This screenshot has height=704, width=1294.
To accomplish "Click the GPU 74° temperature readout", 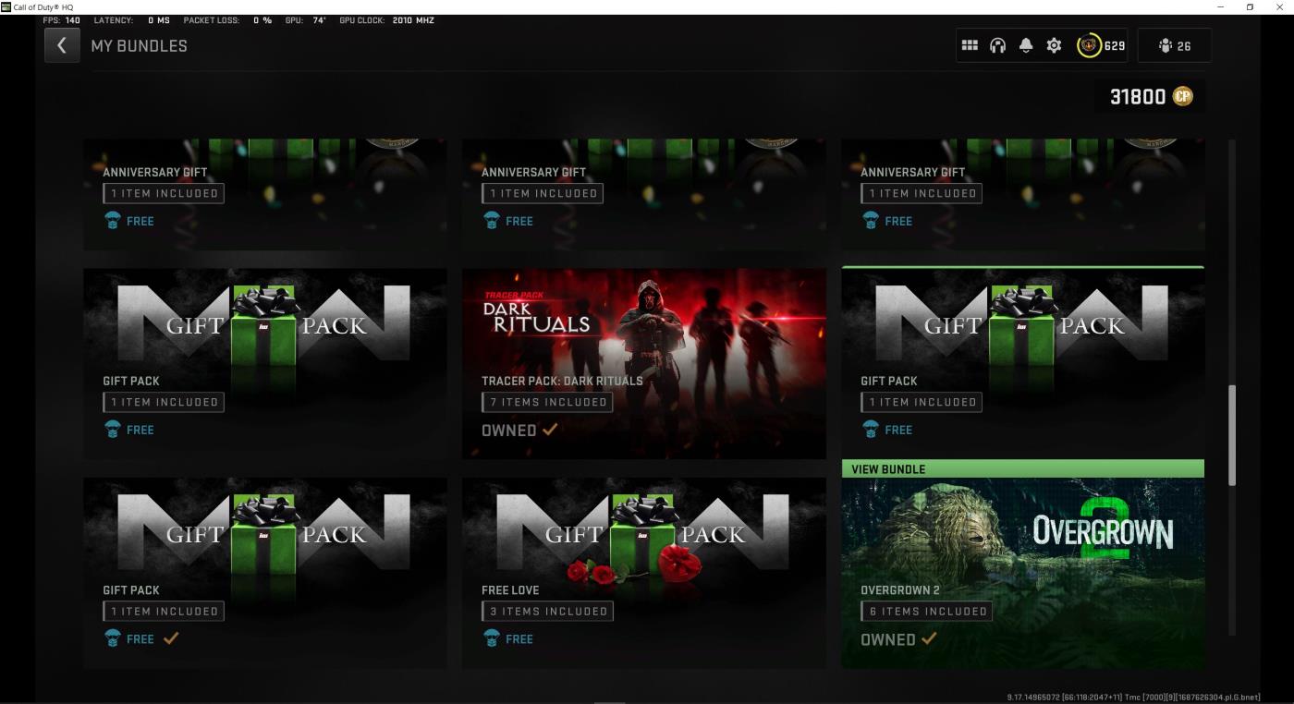I will [x=306, y=20].
